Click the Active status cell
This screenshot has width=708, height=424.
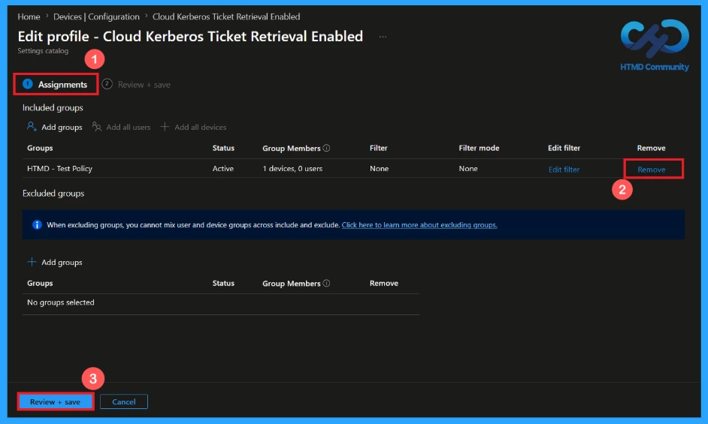[x=223, y=168]
